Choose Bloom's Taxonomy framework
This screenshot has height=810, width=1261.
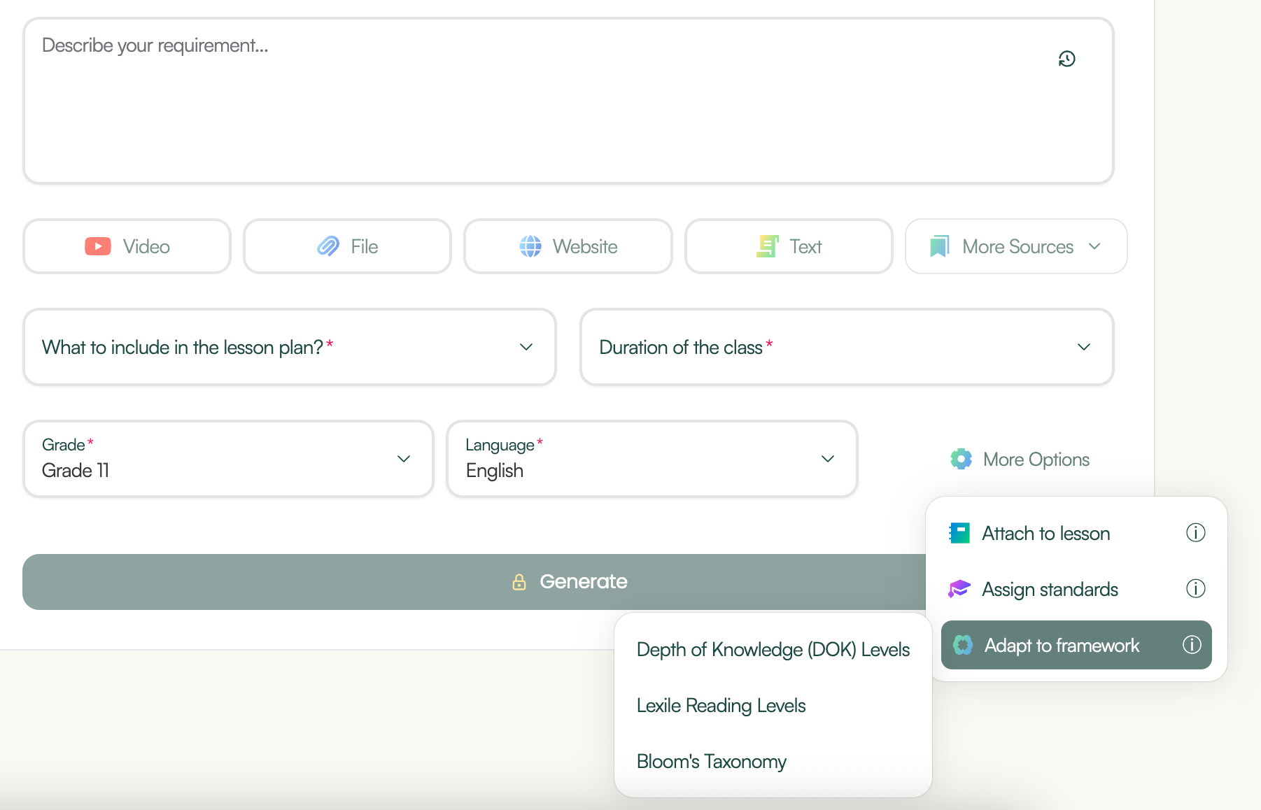pos(773,762)
